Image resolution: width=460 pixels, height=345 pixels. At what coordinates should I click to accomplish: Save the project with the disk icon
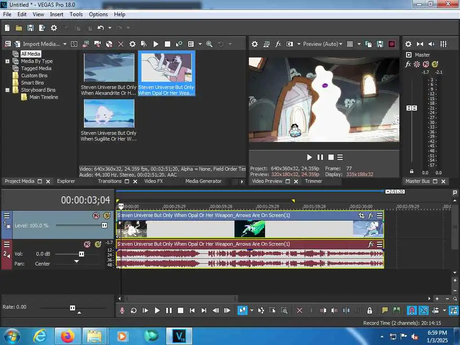(31, 28)
